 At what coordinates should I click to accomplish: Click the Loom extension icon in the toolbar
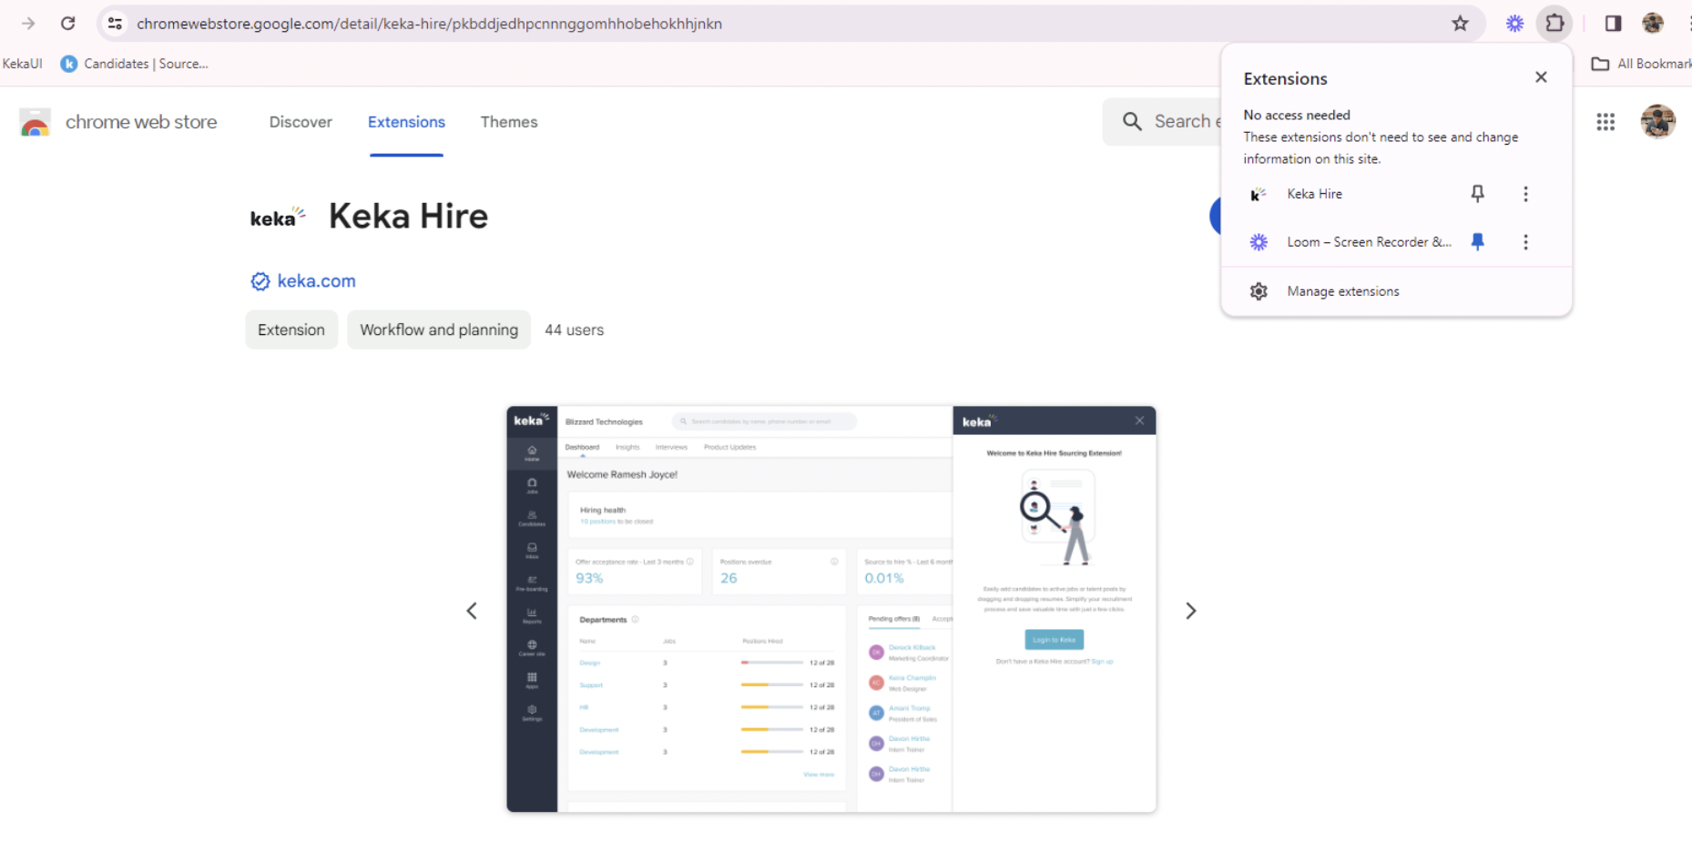pos(1514,24)
